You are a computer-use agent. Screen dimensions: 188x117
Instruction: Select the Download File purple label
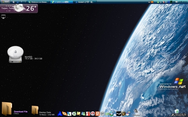point(21,111)
